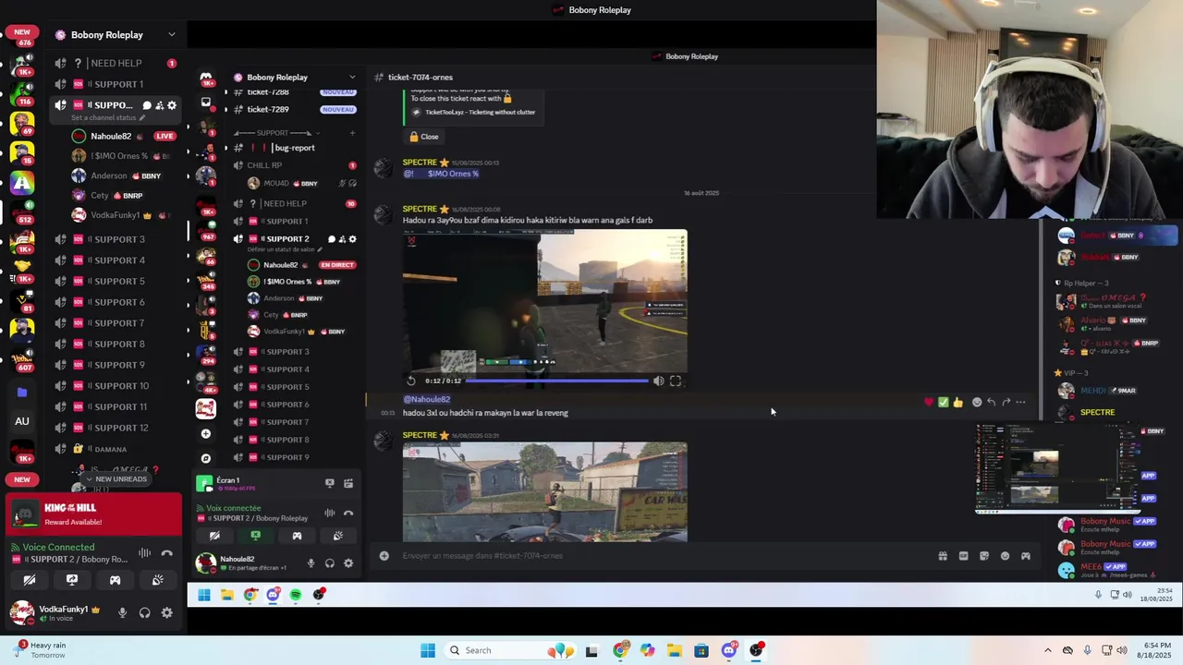This screenshot has height=665, width=1183.
Task: Forward the hovered message
Action: click(x=1006, y=402)
